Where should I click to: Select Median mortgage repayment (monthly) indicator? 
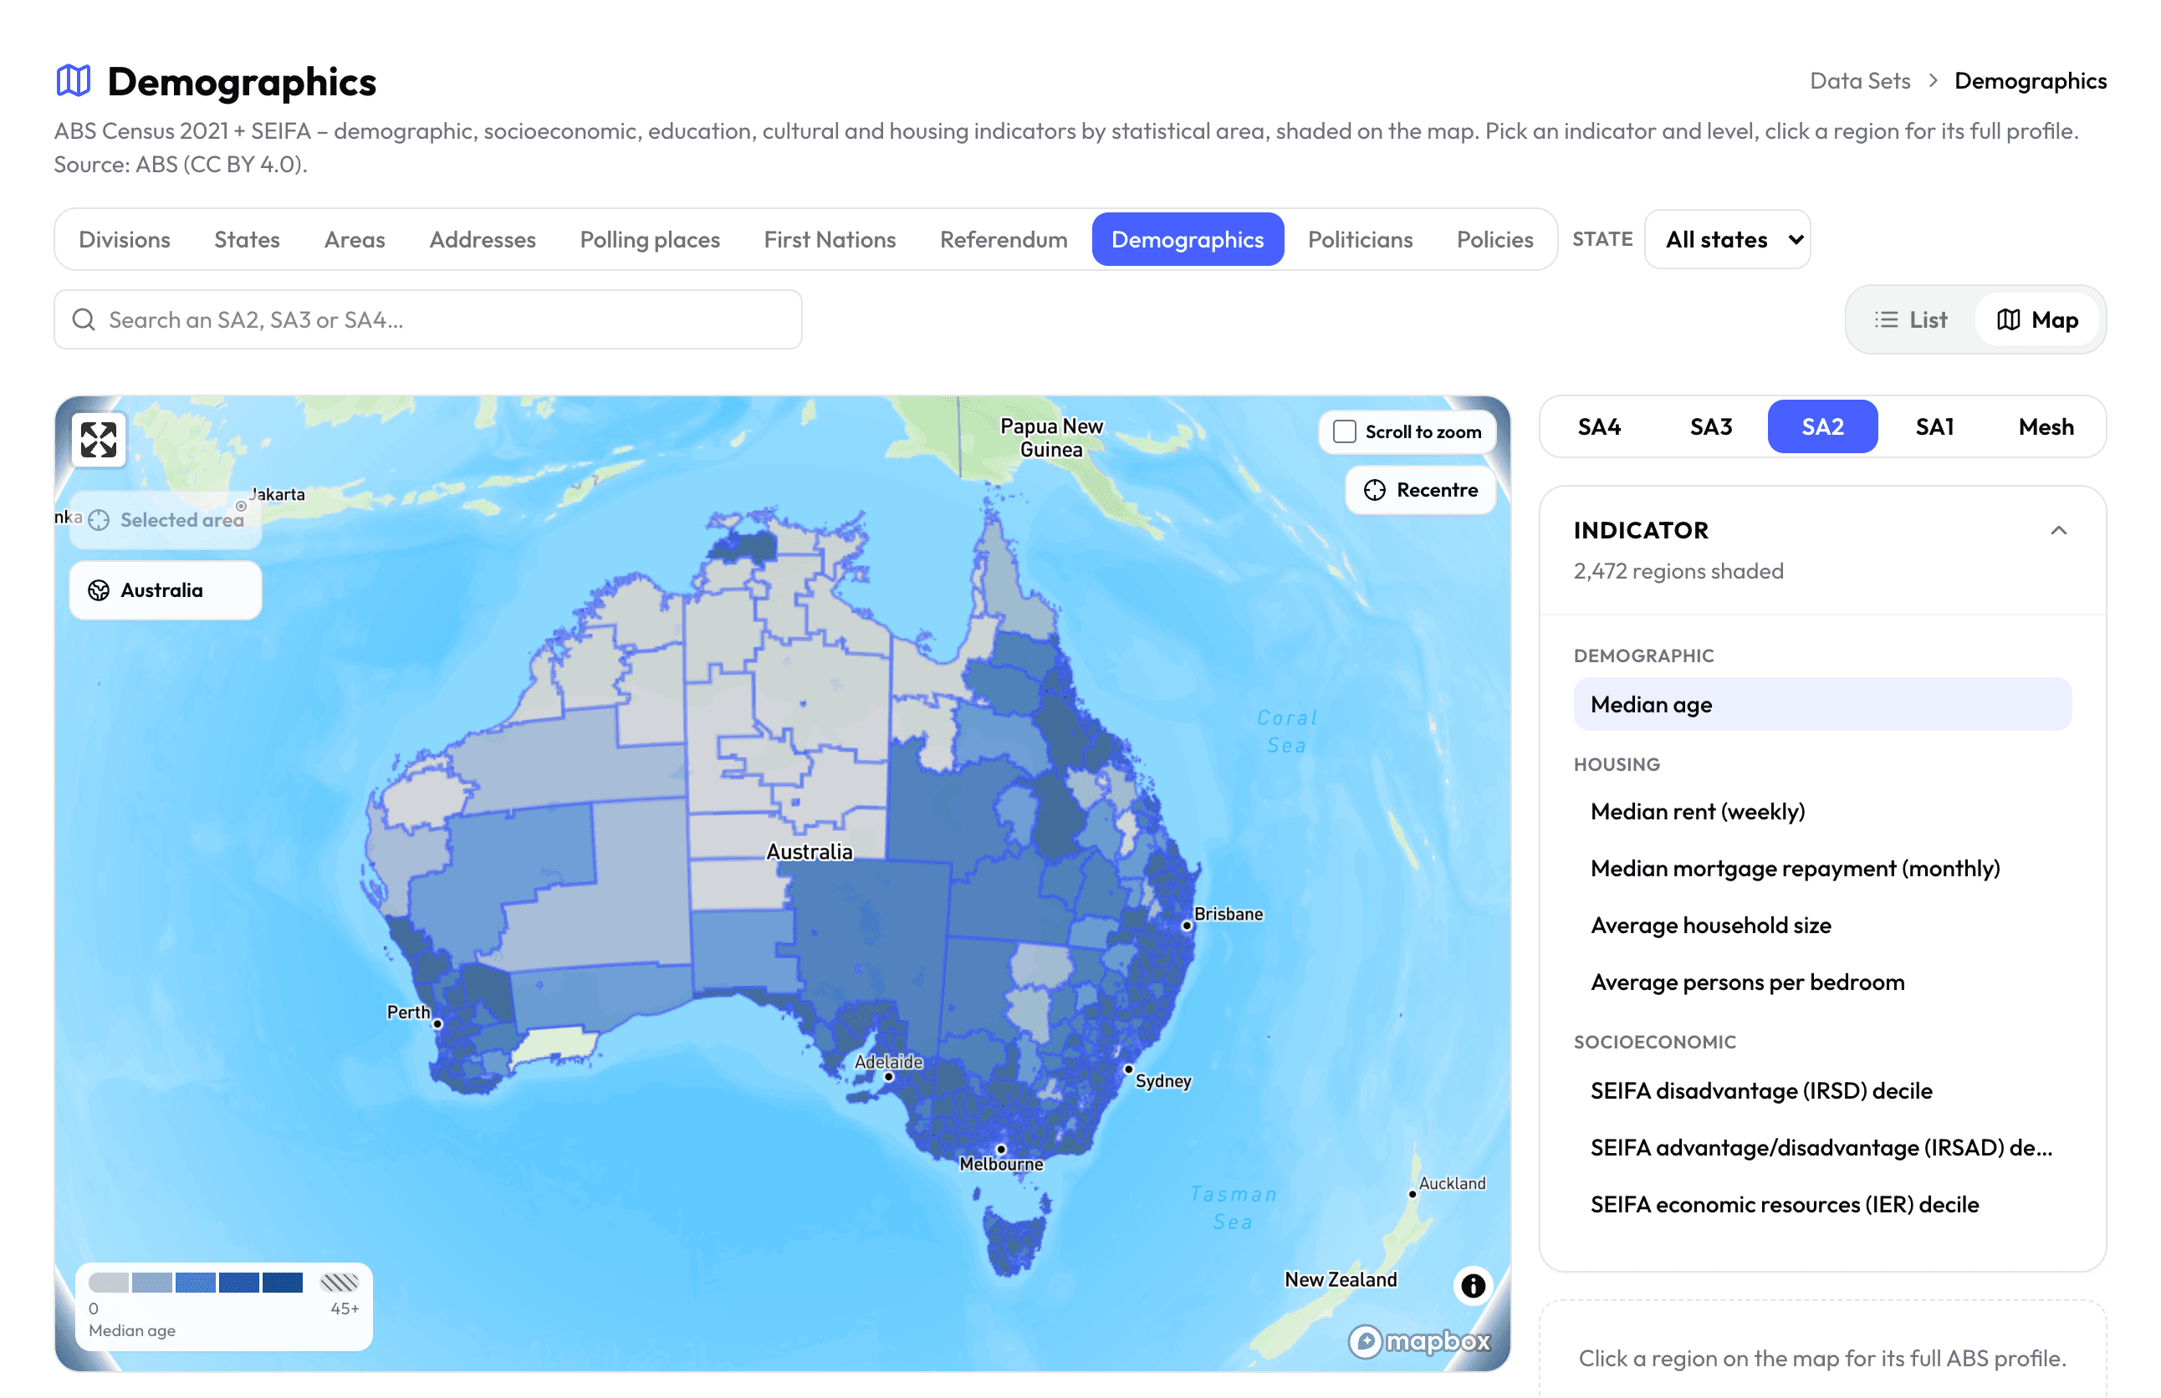point(1822,869)
